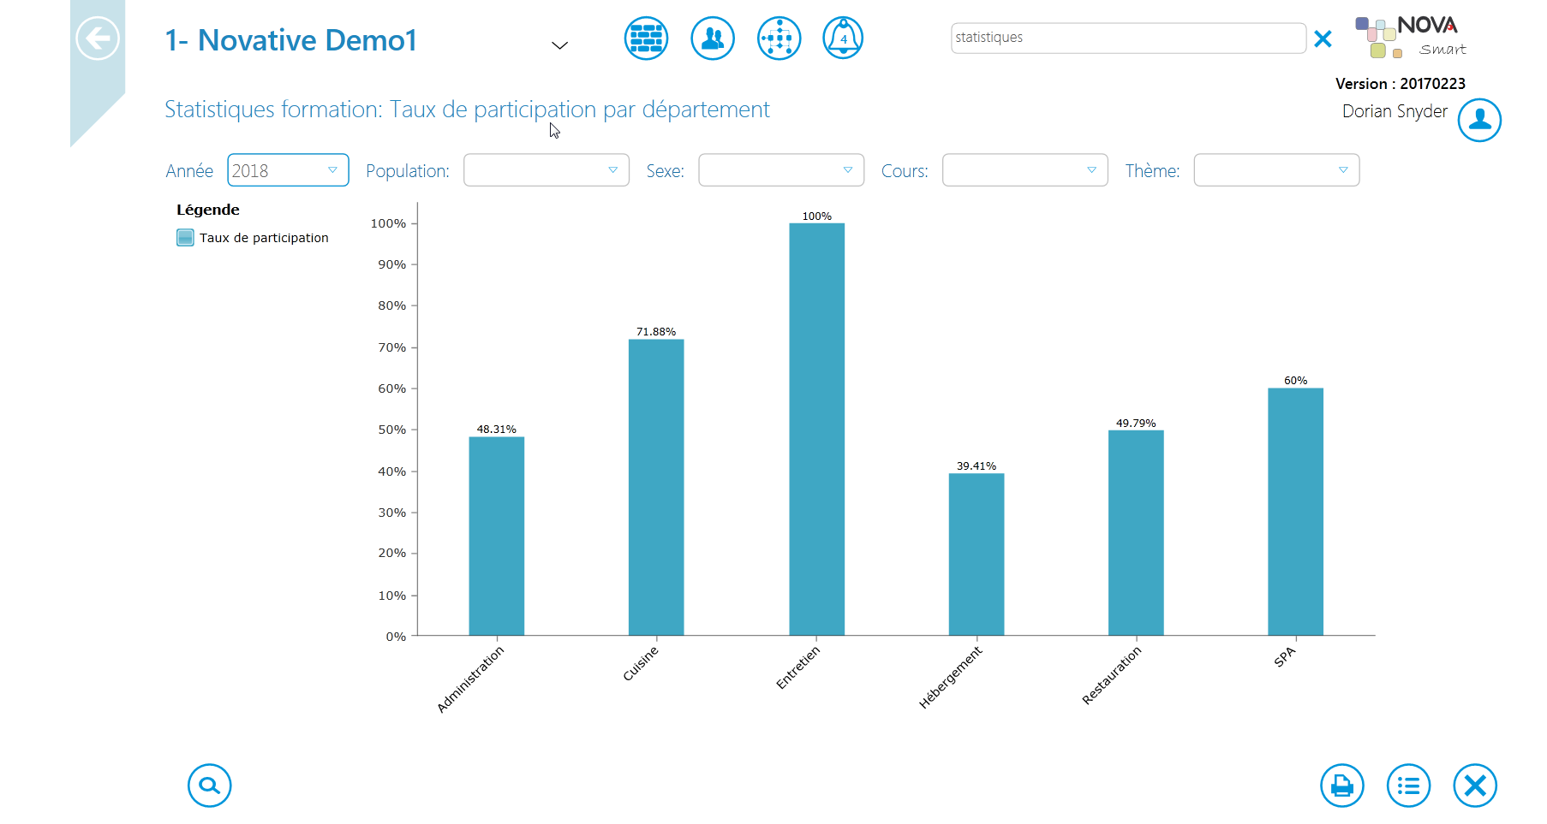Click the magnifier search button
1547x824 pixels.
click(x=210, y=785)
